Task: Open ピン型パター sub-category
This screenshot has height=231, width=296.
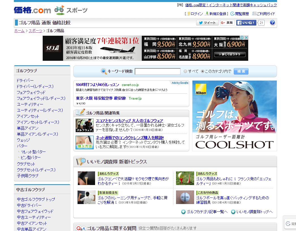Action: coord(31,157)
